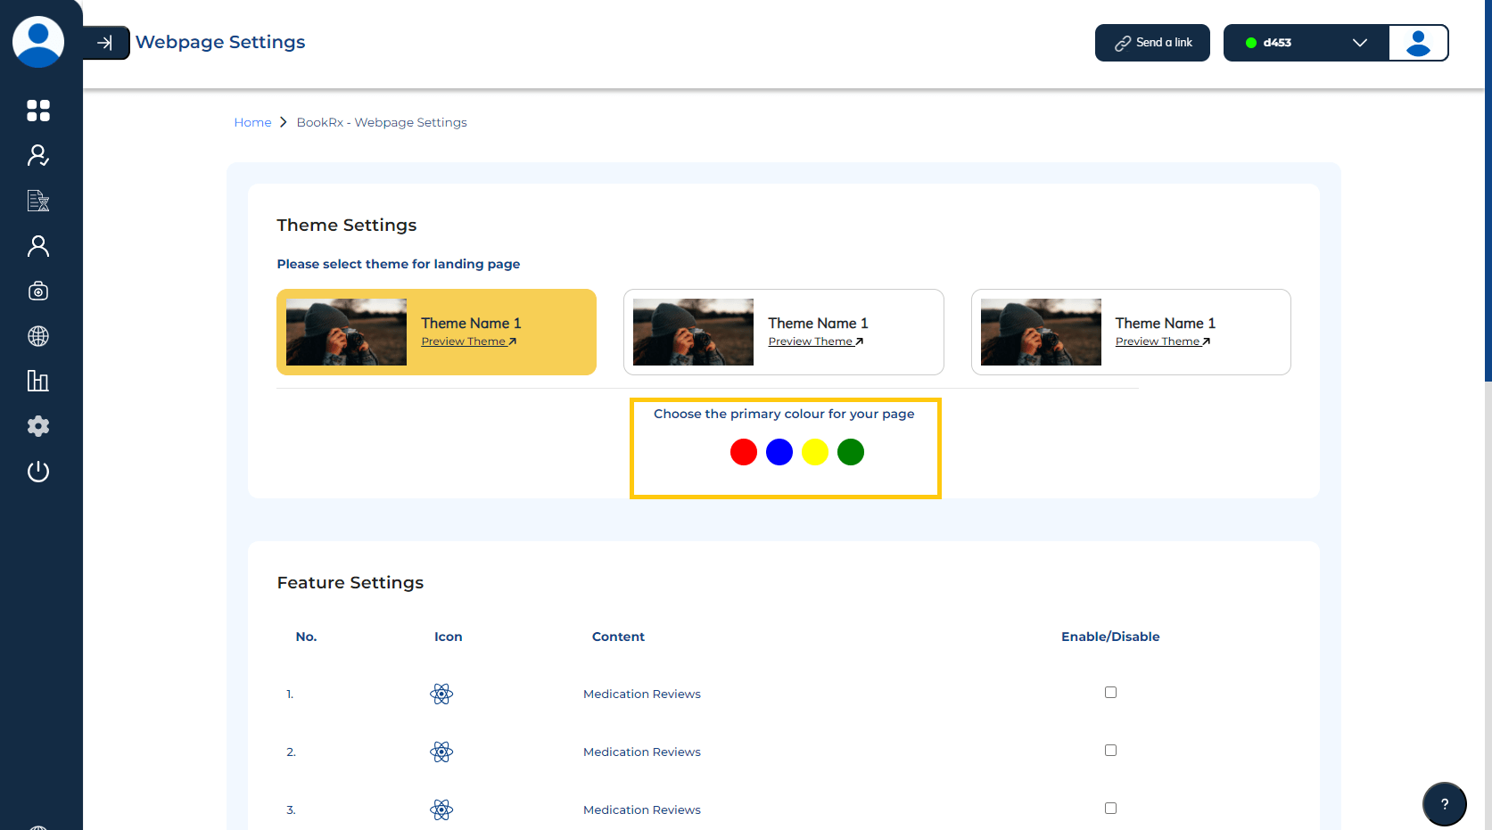The height and width of the screenshot is (830, 1492).
Task: Open the globe webpage icon in sidebar
Action: (x=37, y=336)
